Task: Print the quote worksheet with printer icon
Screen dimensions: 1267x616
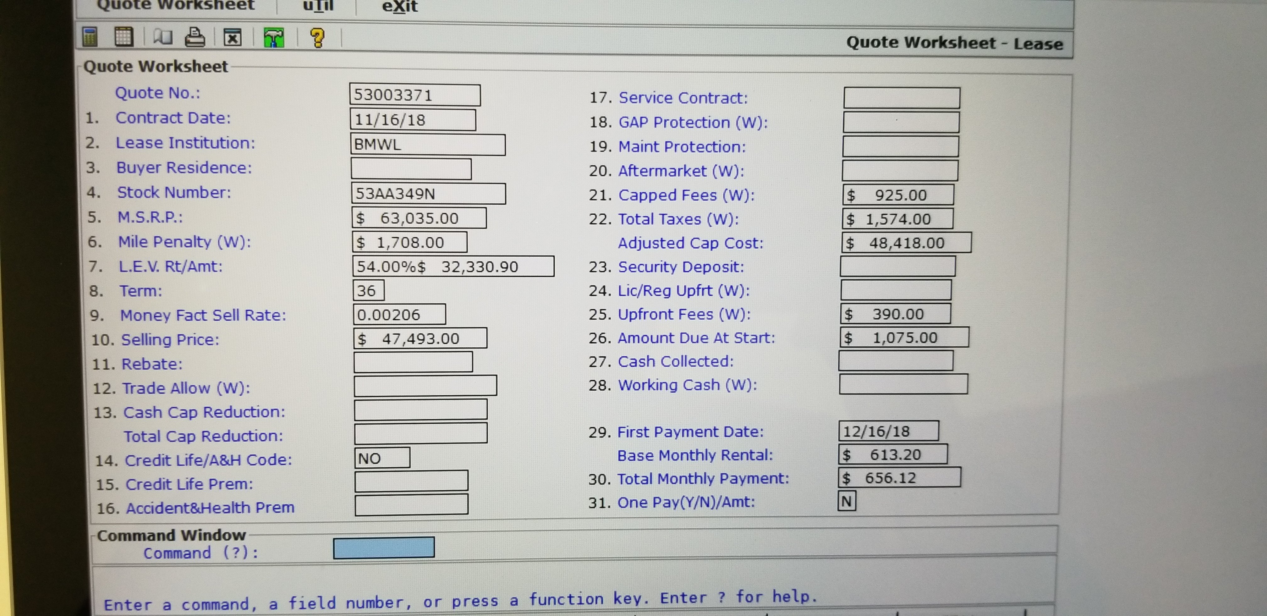Action: click(195, 37)
